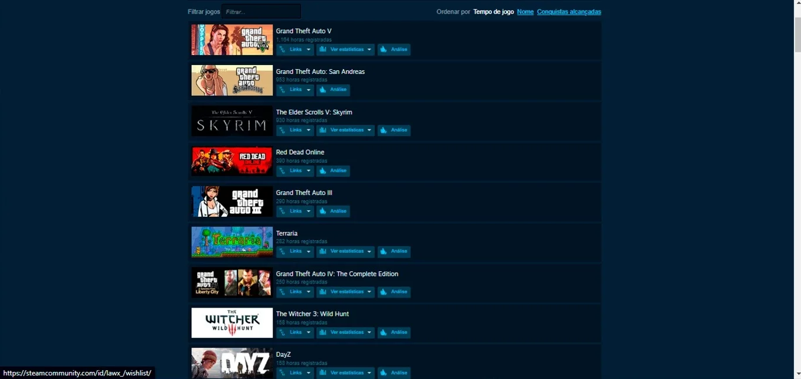Open Ver estatísticas dropdown for Skyrim

[345, 131]
